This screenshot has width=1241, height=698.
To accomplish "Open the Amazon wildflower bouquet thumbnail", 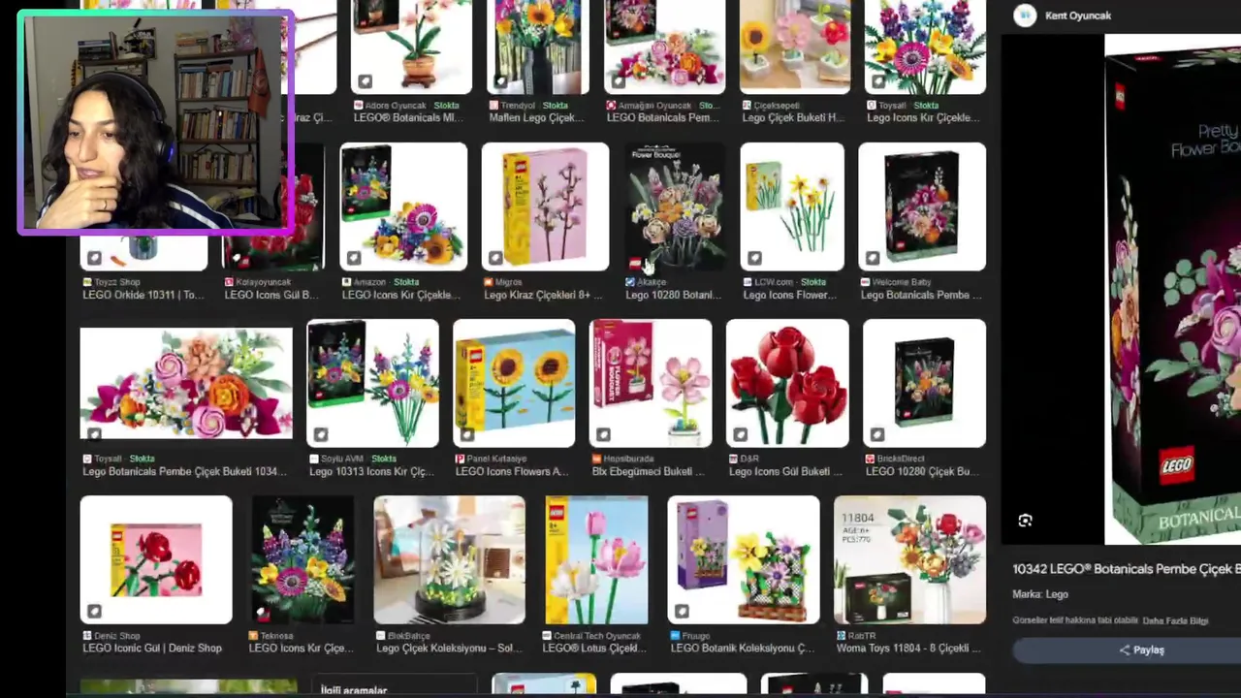I will point(403,206).
